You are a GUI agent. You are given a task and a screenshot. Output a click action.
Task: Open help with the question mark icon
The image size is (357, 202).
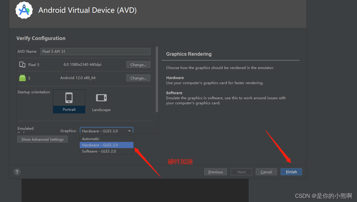(x=17, y=172)
